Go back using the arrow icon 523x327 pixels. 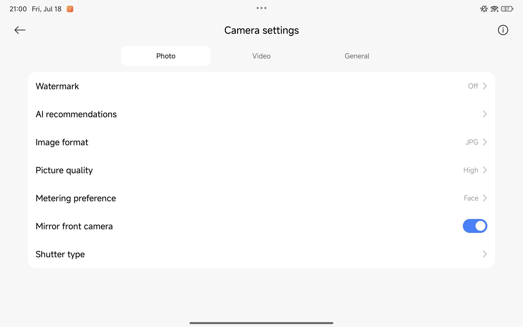pos(20,30)
